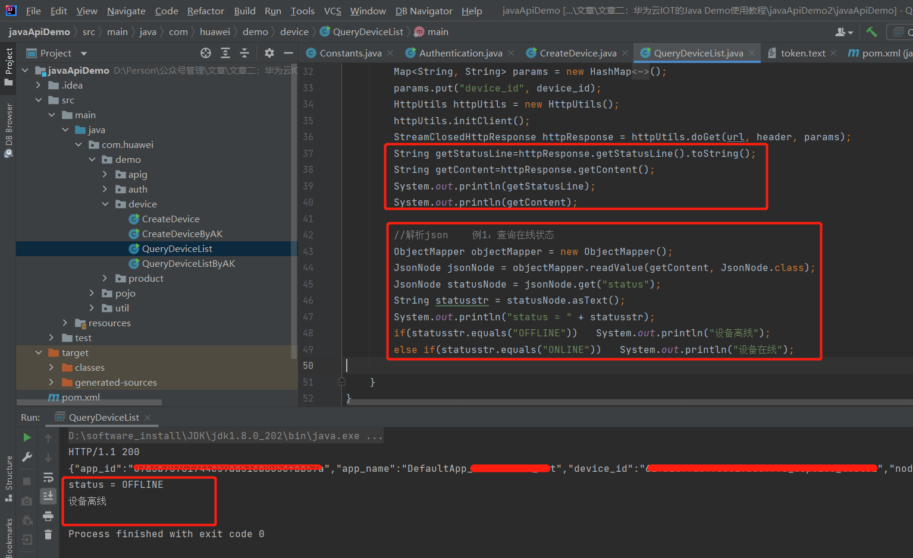Select pom.xml in the project tree
This screenshot has height=558, width=913.
click(74, 397)
